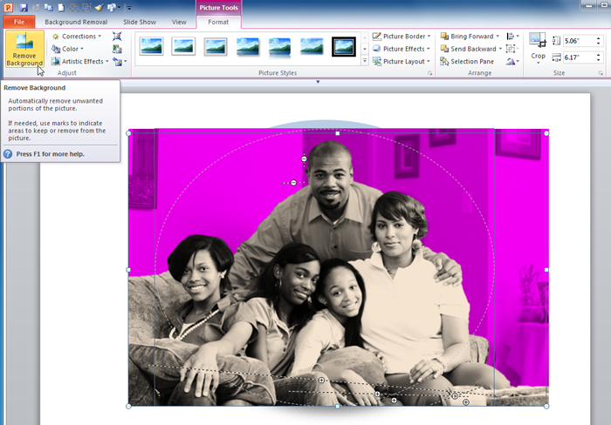Click the Save icon in quick access toolbar

point(23,7)
